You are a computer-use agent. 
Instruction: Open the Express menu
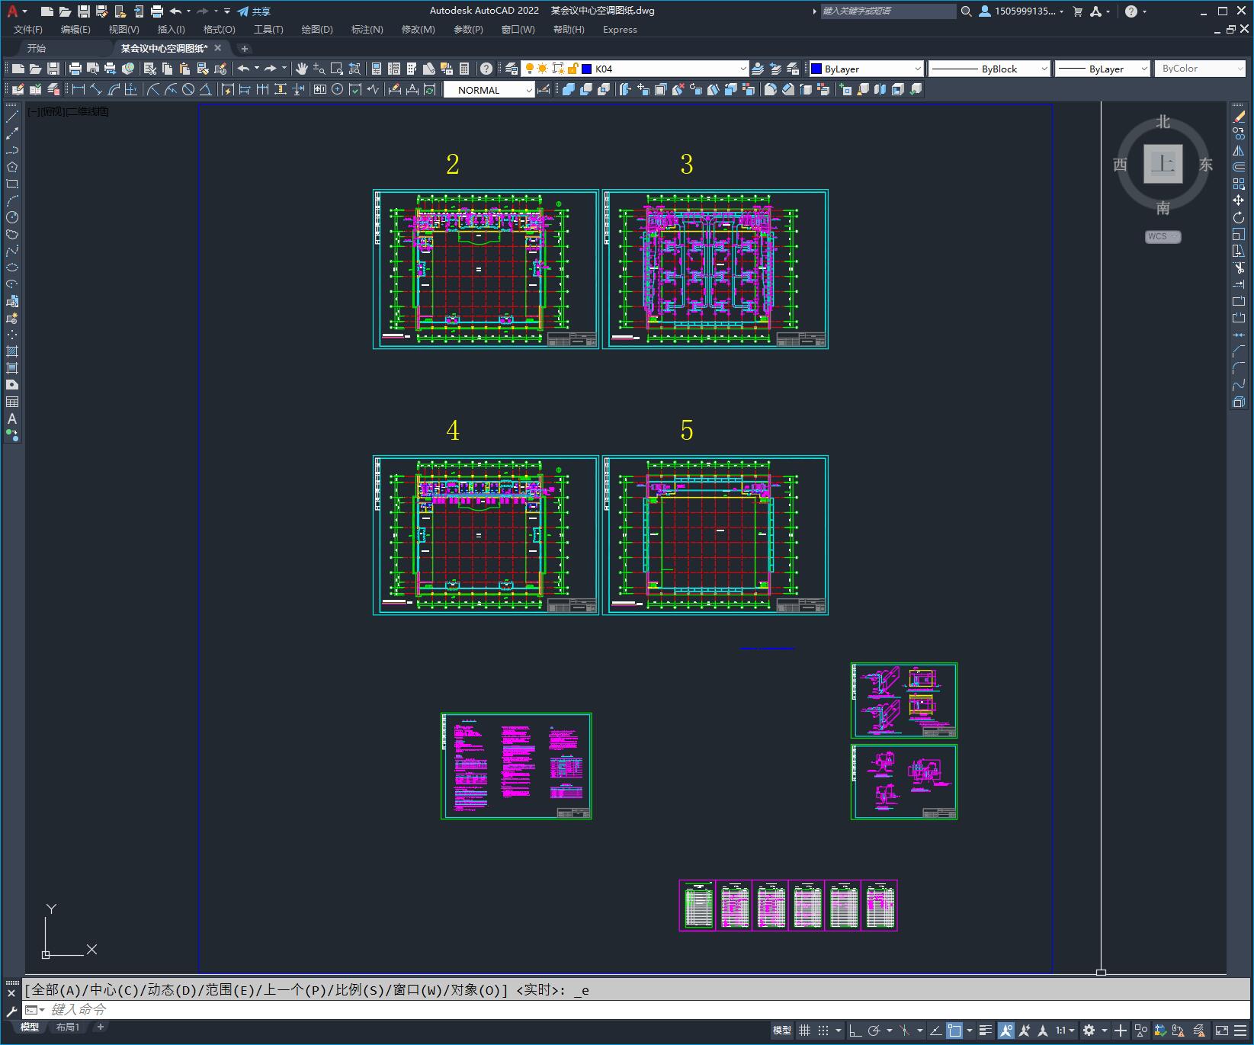click(620, 30)
